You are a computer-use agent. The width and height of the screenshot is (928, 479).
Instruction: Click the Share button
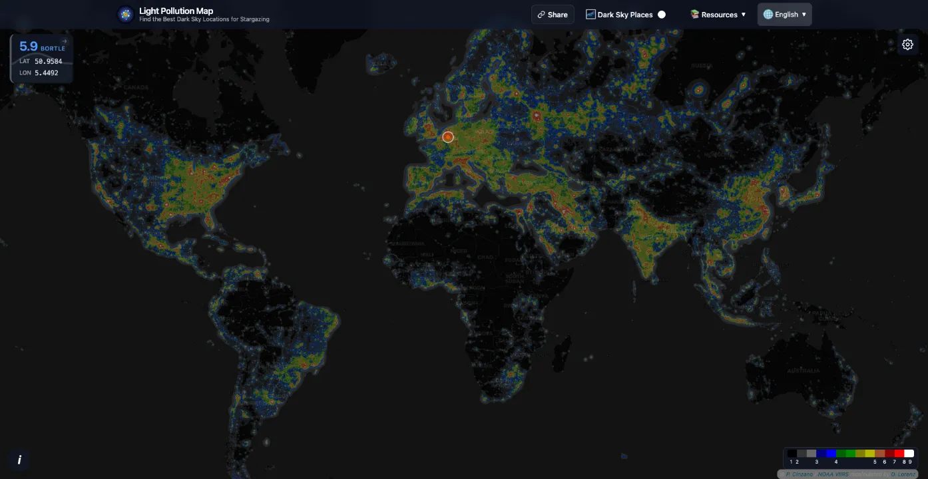(553, 14)
